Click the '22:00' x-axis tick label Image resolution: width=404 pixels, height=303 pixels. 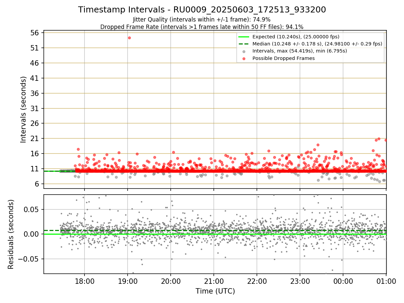tap(257, 281)
